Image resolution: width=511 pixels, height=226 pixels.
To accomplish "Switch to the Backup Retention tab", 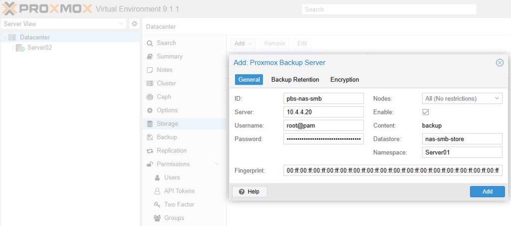I will coord(295,80).
